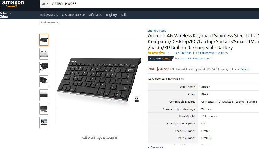Open Customer Service page
This screenshot has height=154, width=259.
pyautogui.click(x=73, y=15)
